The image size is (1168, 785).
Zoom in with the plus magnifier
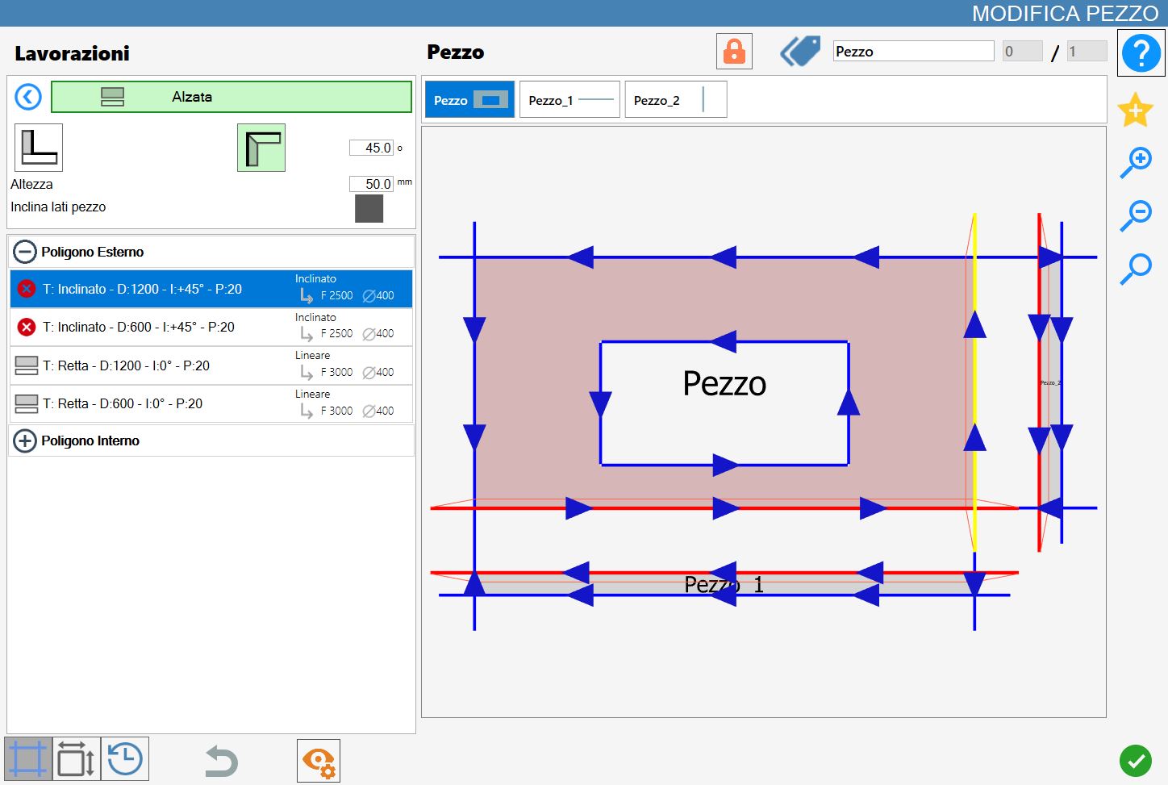click(1136, 162)
